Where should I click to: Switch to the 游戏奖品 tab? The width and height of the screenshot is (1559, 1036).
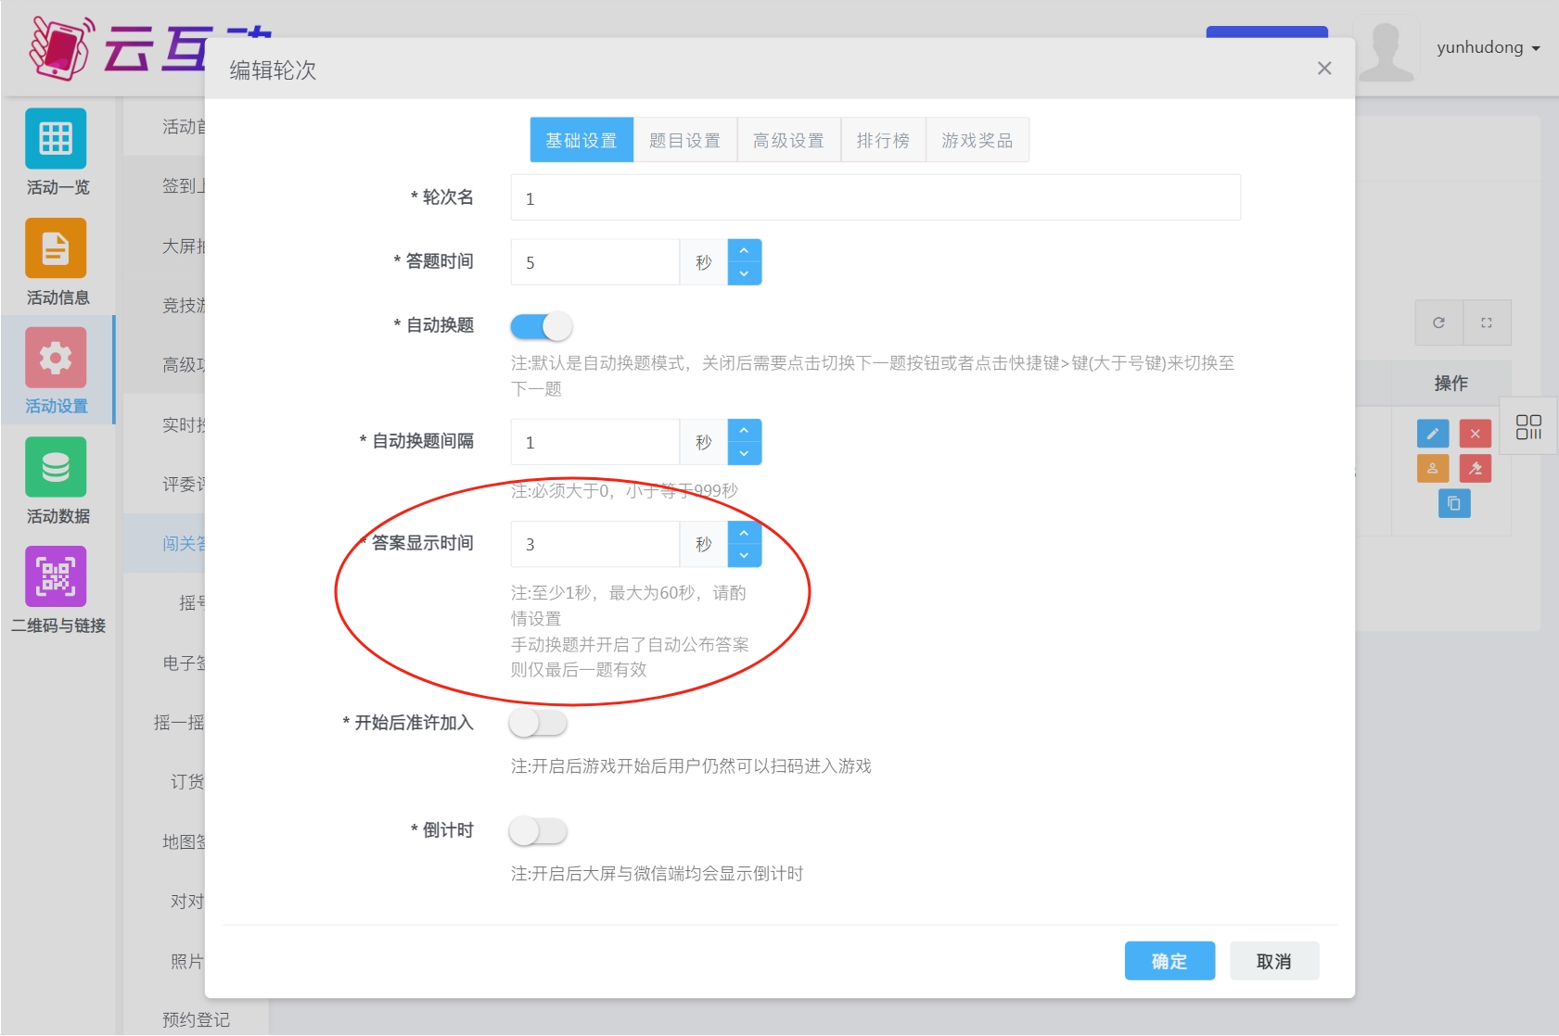pos(978,140)
